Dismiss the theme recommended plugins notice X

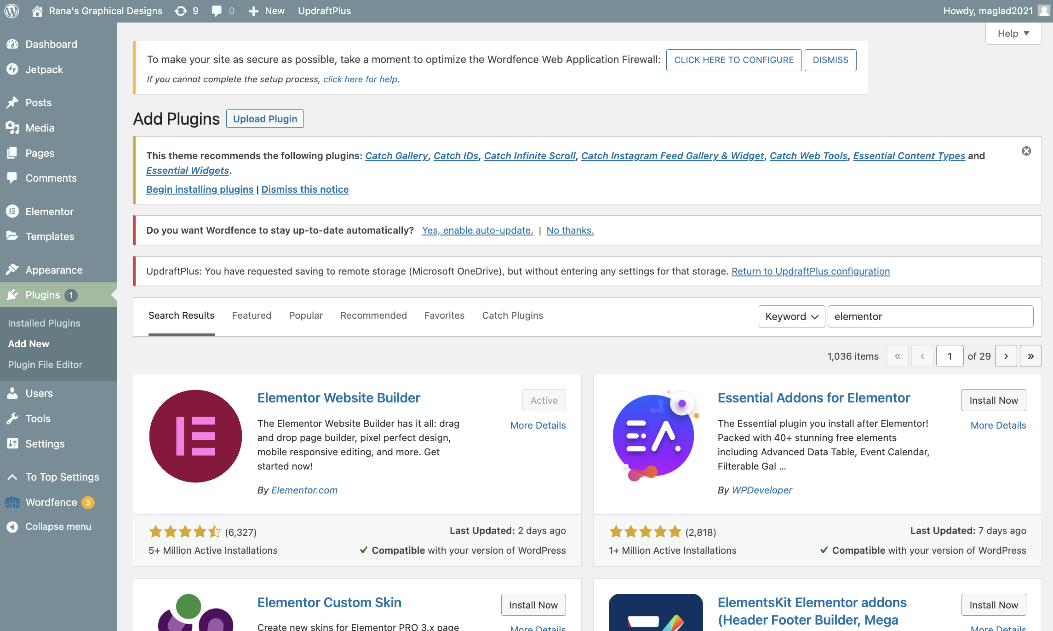tap(1026, 151)
